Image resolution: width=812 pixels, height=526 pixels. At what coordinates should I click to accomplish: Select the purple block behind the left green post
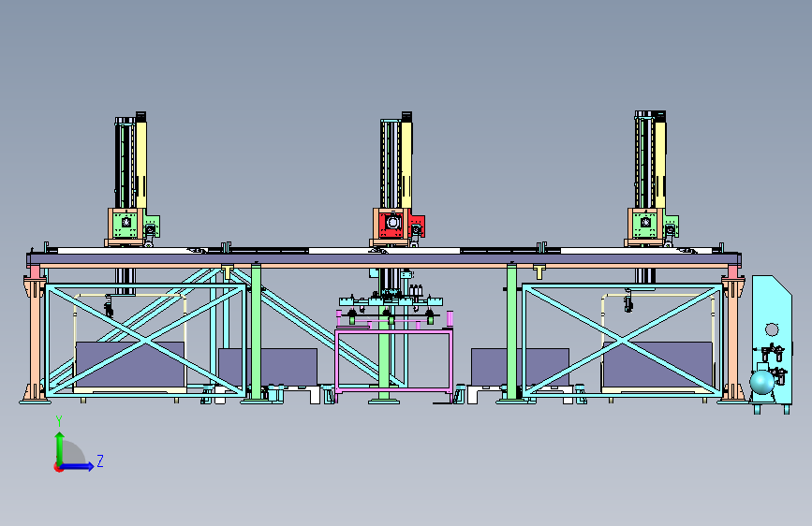point(268,367)
